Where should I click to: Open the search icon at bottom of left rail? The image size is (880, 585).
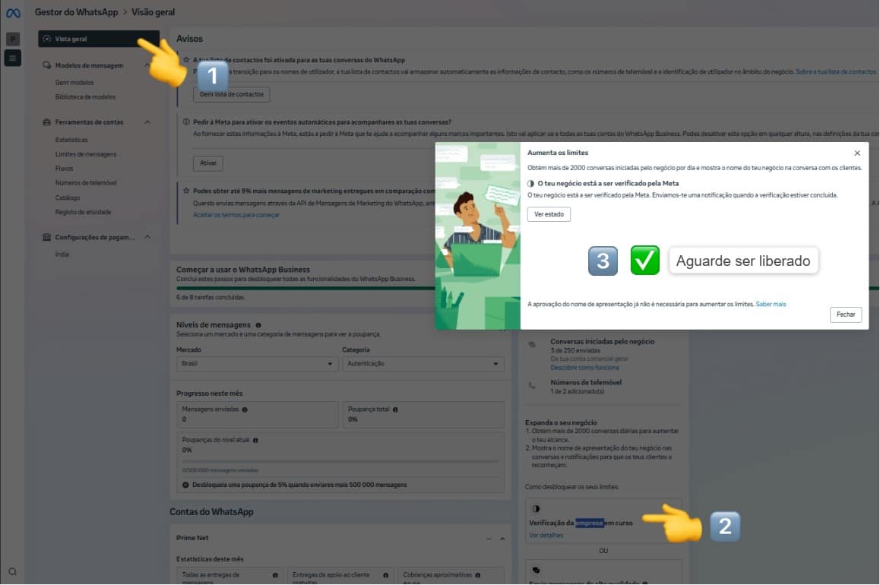point(12,571)
